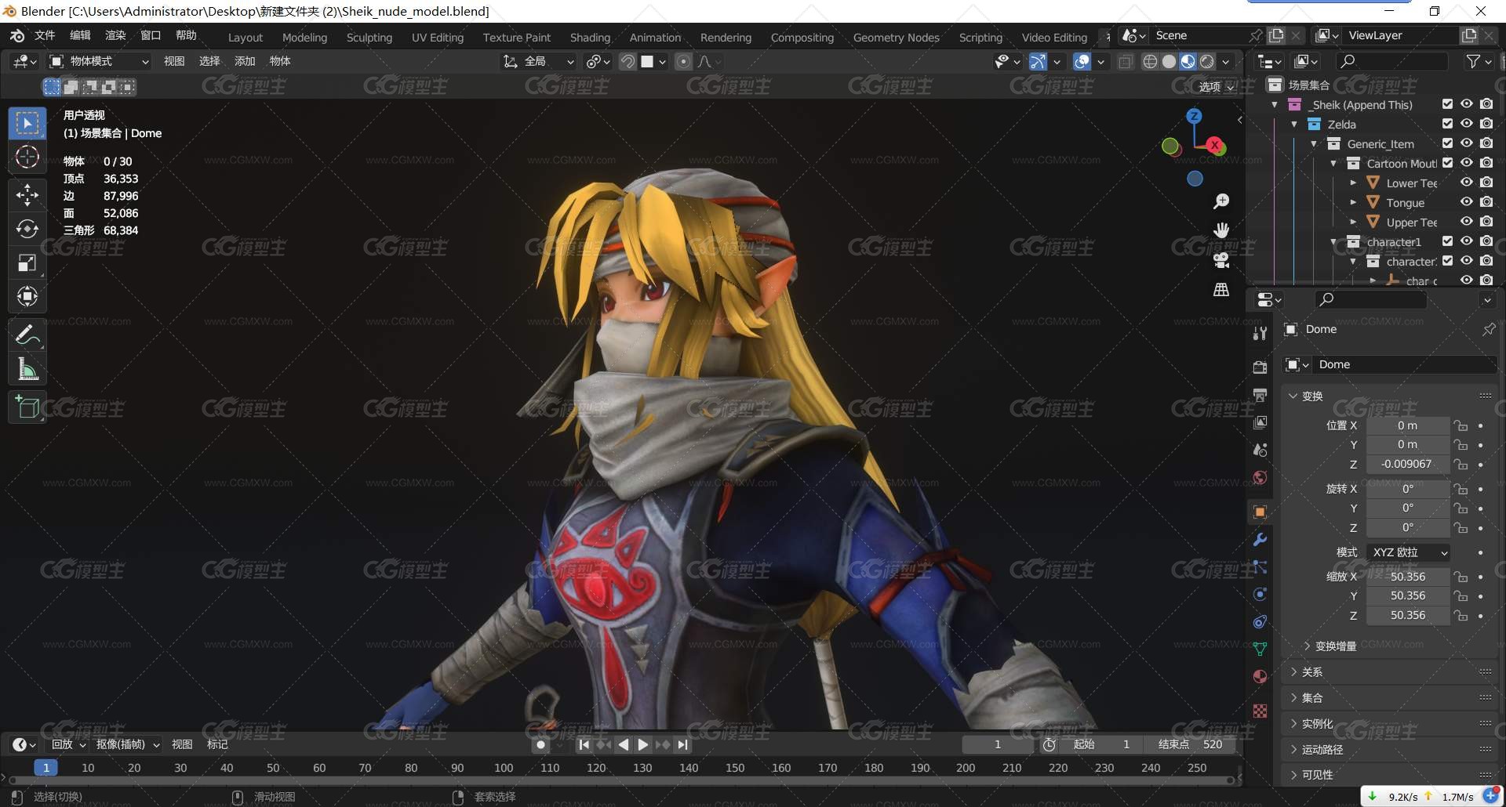The image size is (1506, 807).
Task: Switch to solid viewport shading
Action: 1169,61
